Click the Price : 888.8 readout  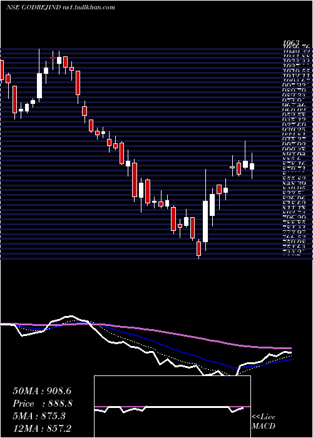(43, 404)
